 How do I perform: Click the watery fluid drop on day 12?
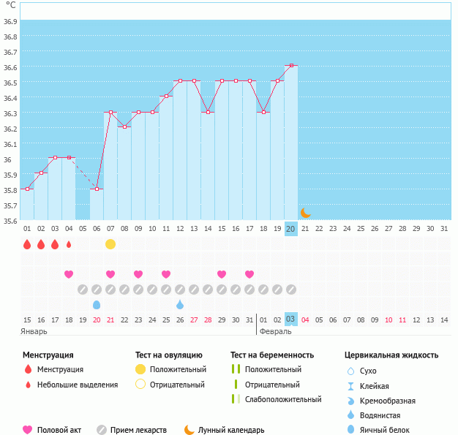(180, 304)
